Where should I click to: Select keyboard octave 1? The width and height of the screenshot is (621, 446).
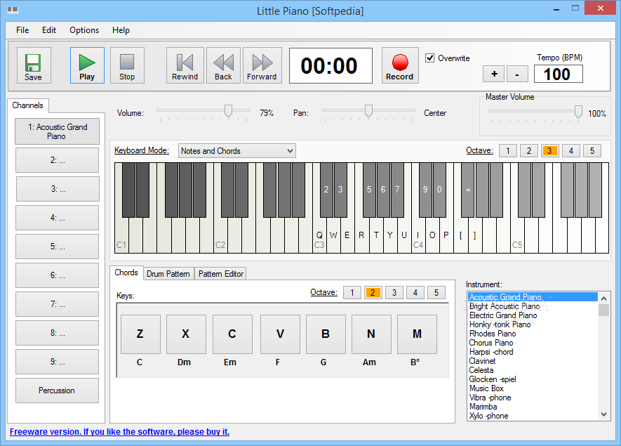[x=508, y=150]
